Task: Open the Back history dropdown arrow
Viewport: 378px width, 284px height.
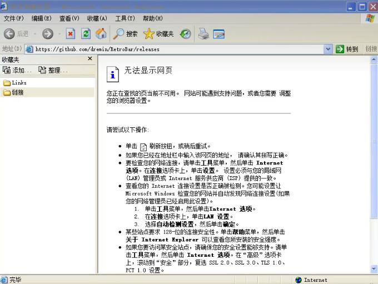Action: [35, 34]
